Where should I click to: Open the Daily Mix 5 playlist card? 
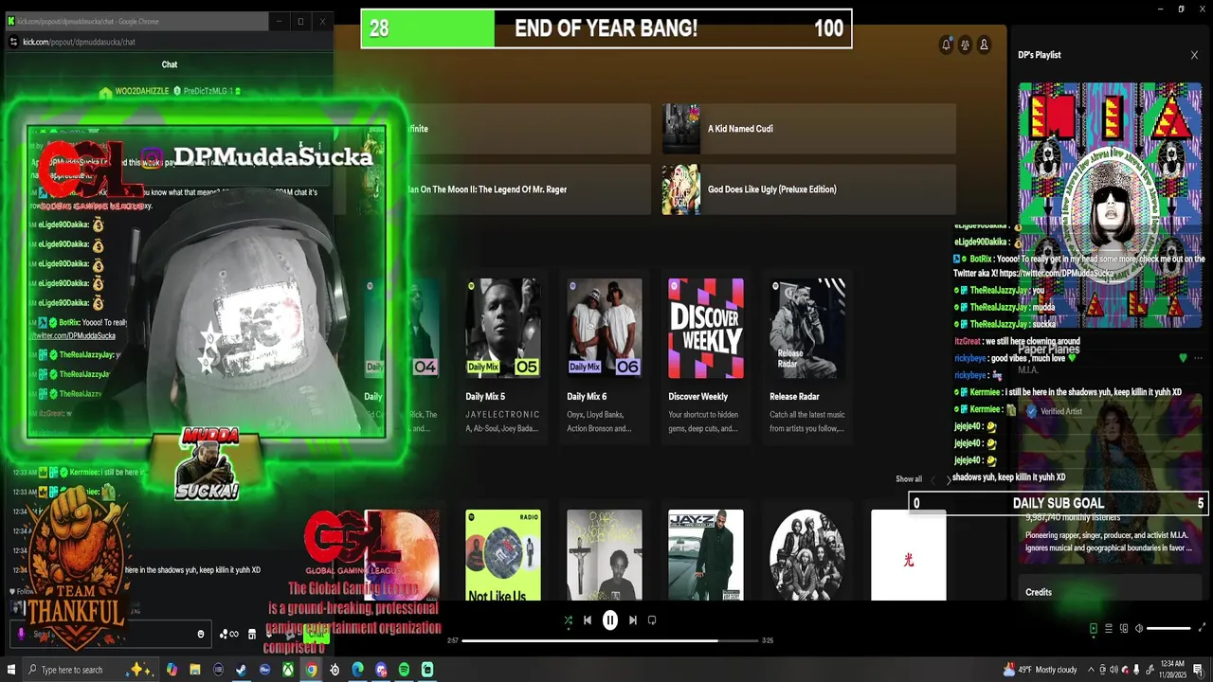(503, 358)
